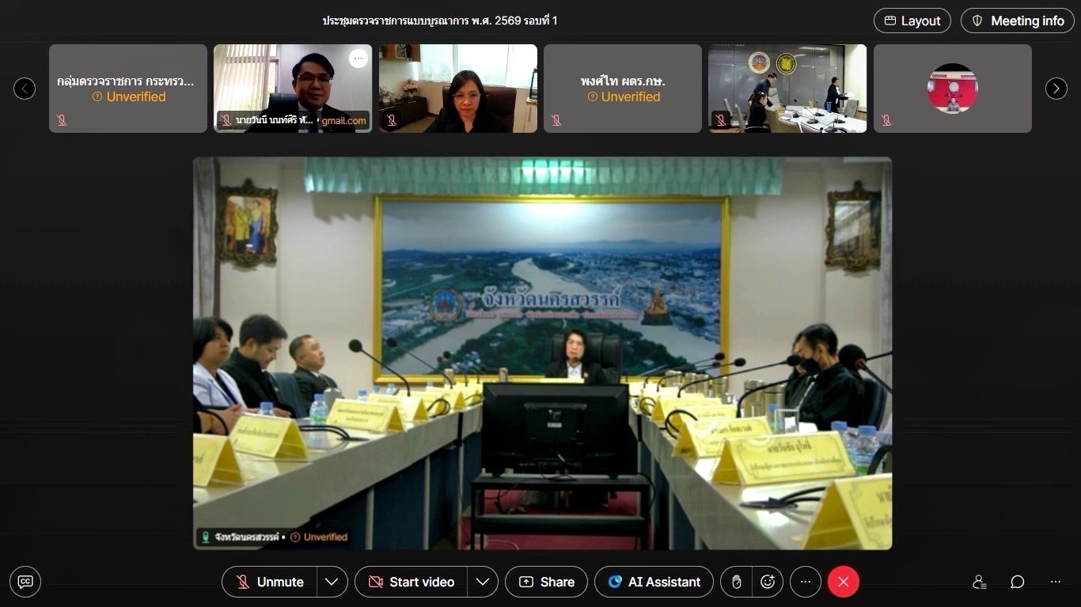
Task: Expand video options arrow beside Start video
Action: 482,582
